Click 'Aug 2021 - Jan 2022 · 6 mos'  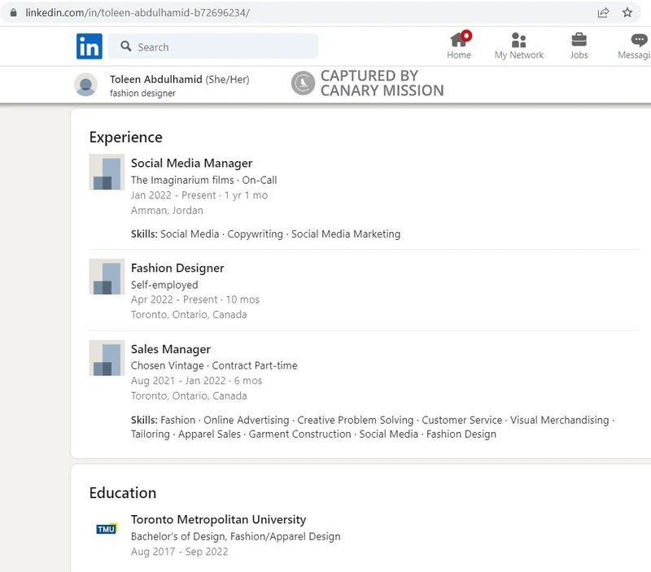click(x=196, y=381)
